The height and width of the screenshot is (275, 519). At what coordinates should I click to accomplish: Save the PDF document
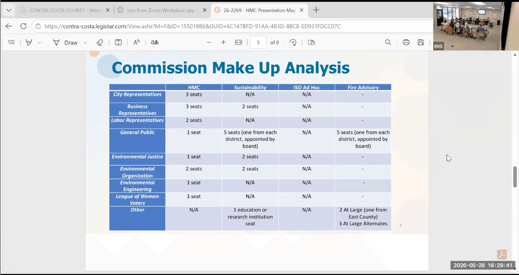click(421, 42)
